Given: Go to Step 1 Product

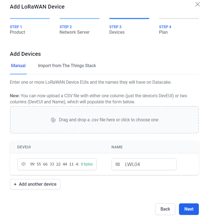Looking at the screenshot, I should (x=17, y=30).
